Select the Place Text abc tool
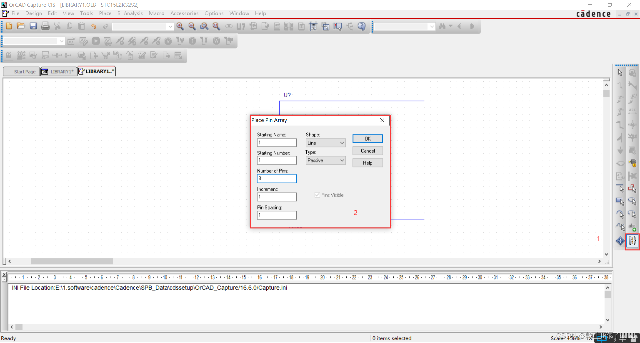This screenshot has width=640, height=343. tap(632, 228)
